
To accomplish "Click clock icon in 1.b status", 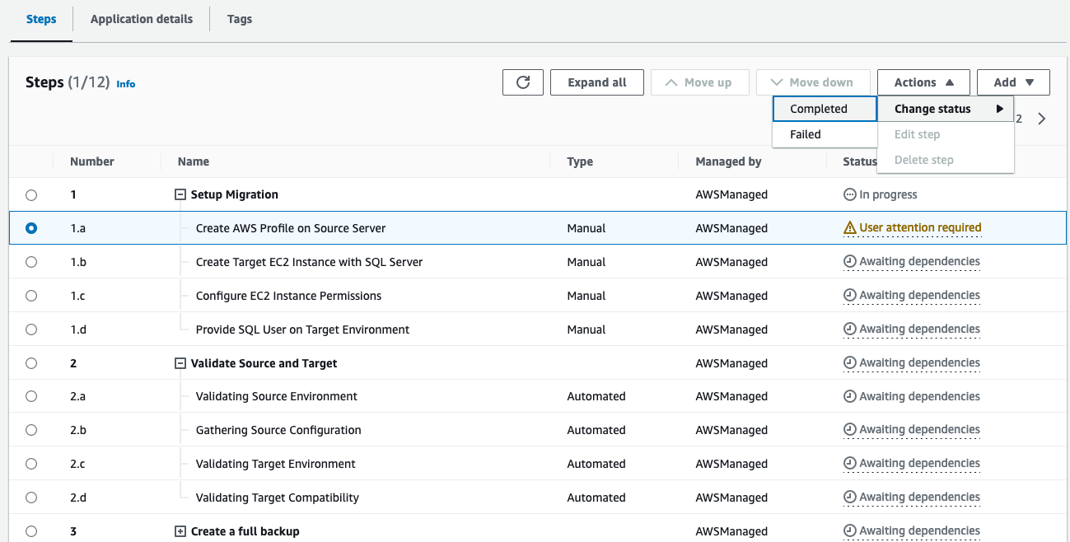I will point(850,262).
